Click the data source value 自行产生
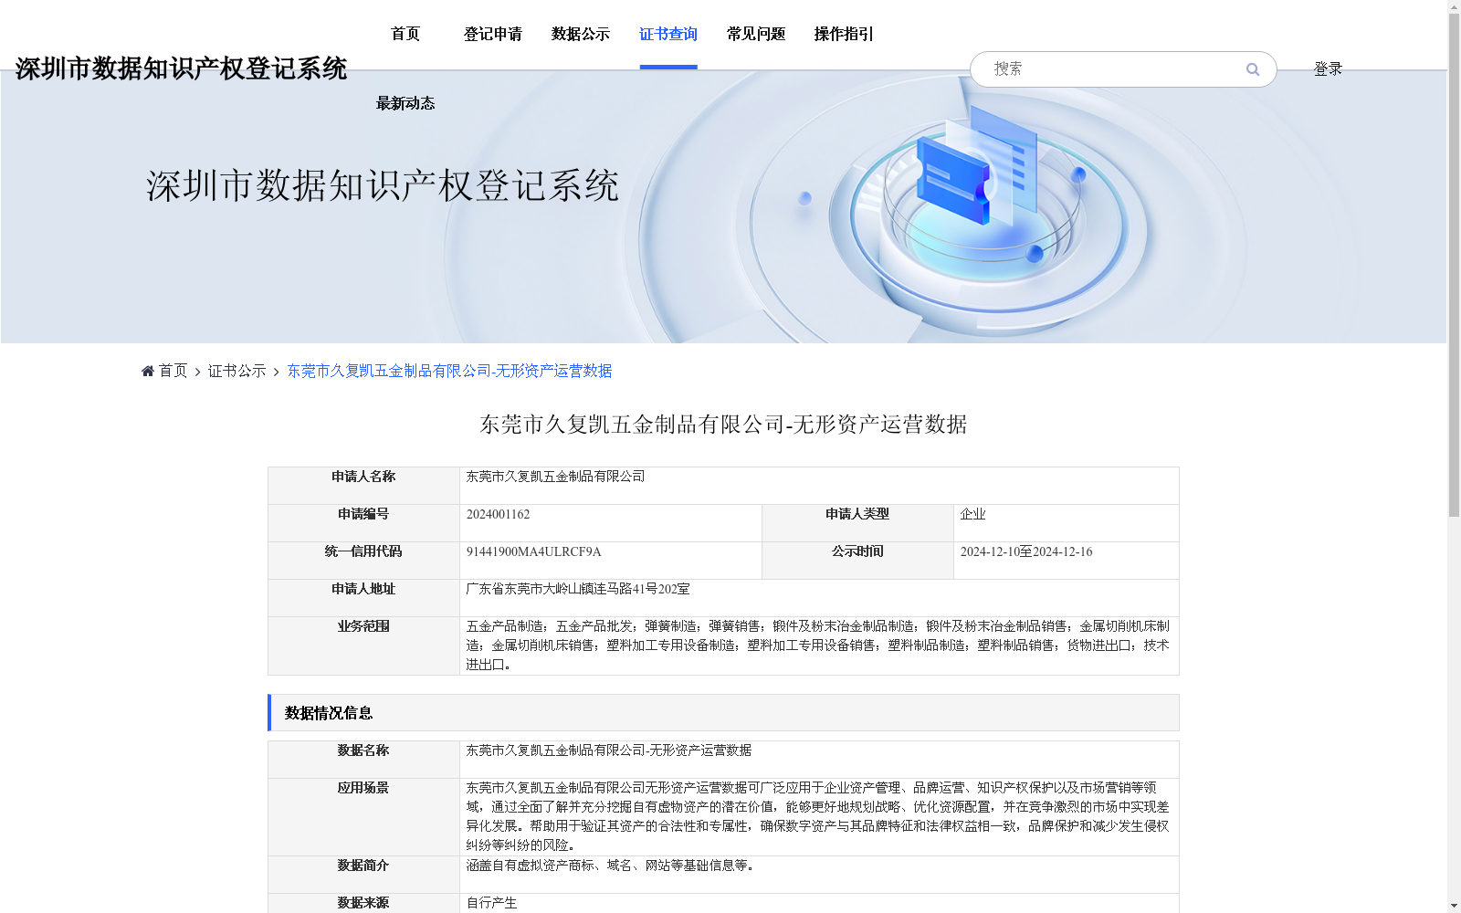1461x913 pixels. point(491,903)
